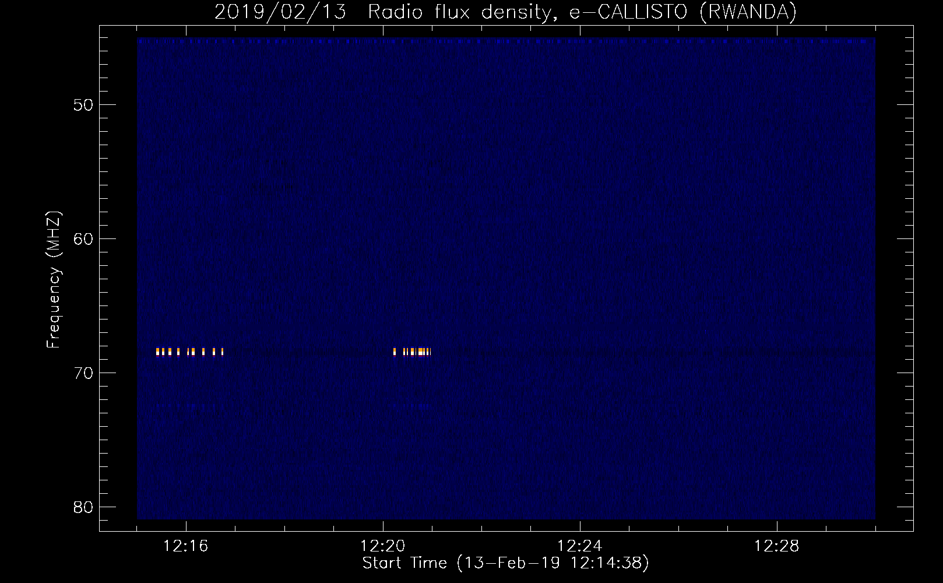This screenshot has width=943, height=583.
Task: Click the 12:28 time tick label
Action: 776,546
